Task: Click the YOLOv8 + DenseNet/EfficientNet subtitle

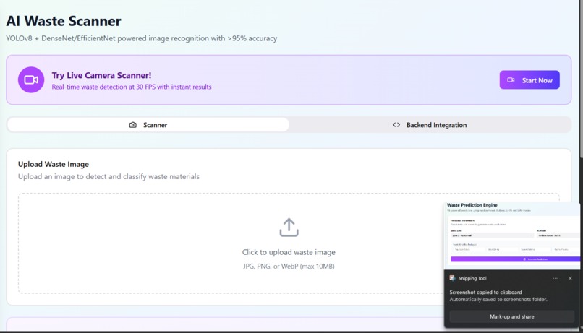Action: (142, 38)
